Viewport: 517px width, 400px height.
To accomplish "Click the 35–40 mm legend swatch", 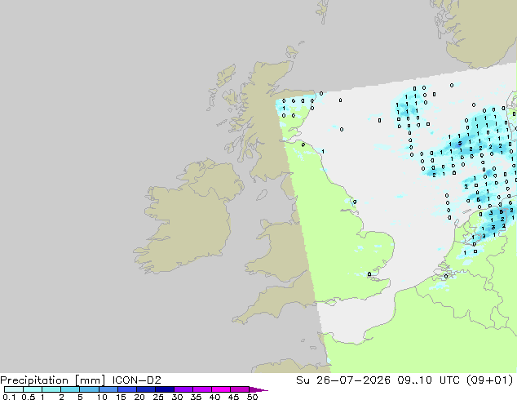I will click(201, 389).
